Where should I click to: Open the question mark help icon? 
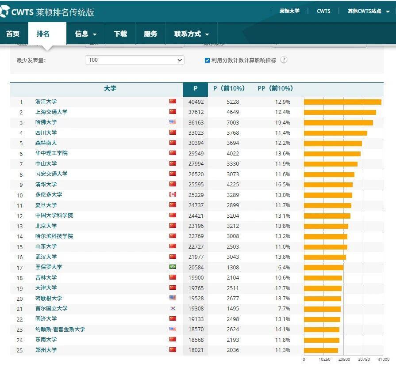[x=284, y=60]
